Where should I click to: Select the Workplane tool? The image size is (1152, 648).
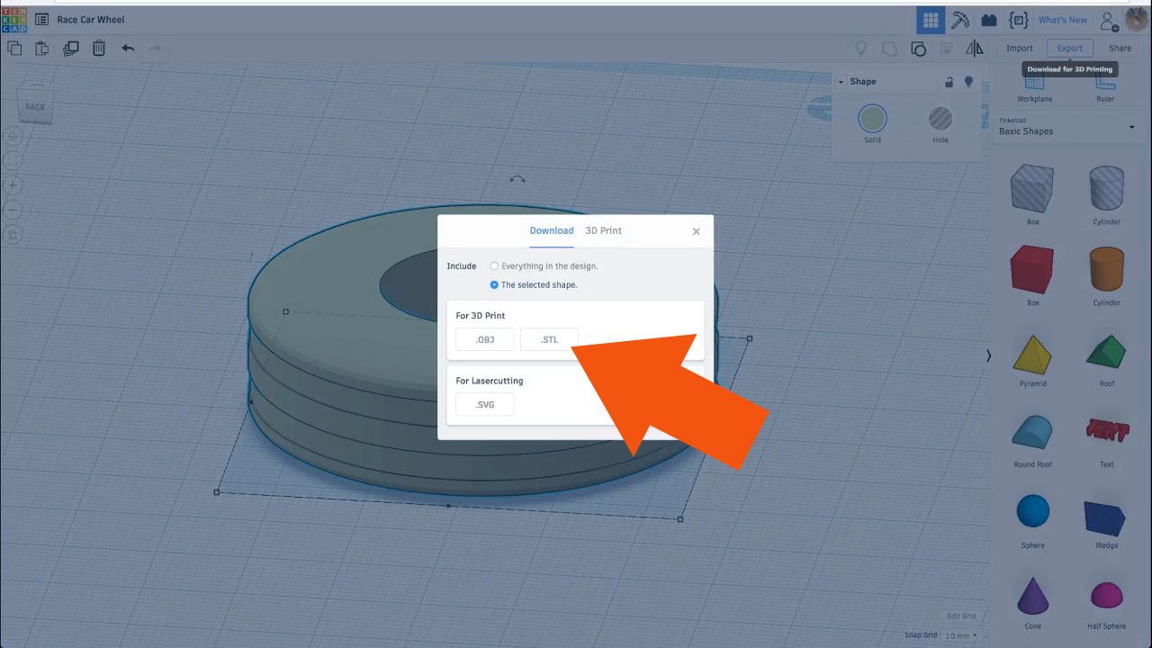(x=1034, y=87)
